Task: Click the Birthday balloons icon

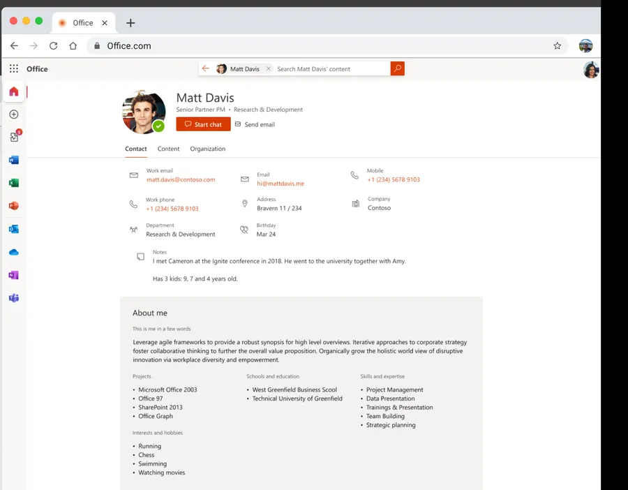Action: coord(244,230)
